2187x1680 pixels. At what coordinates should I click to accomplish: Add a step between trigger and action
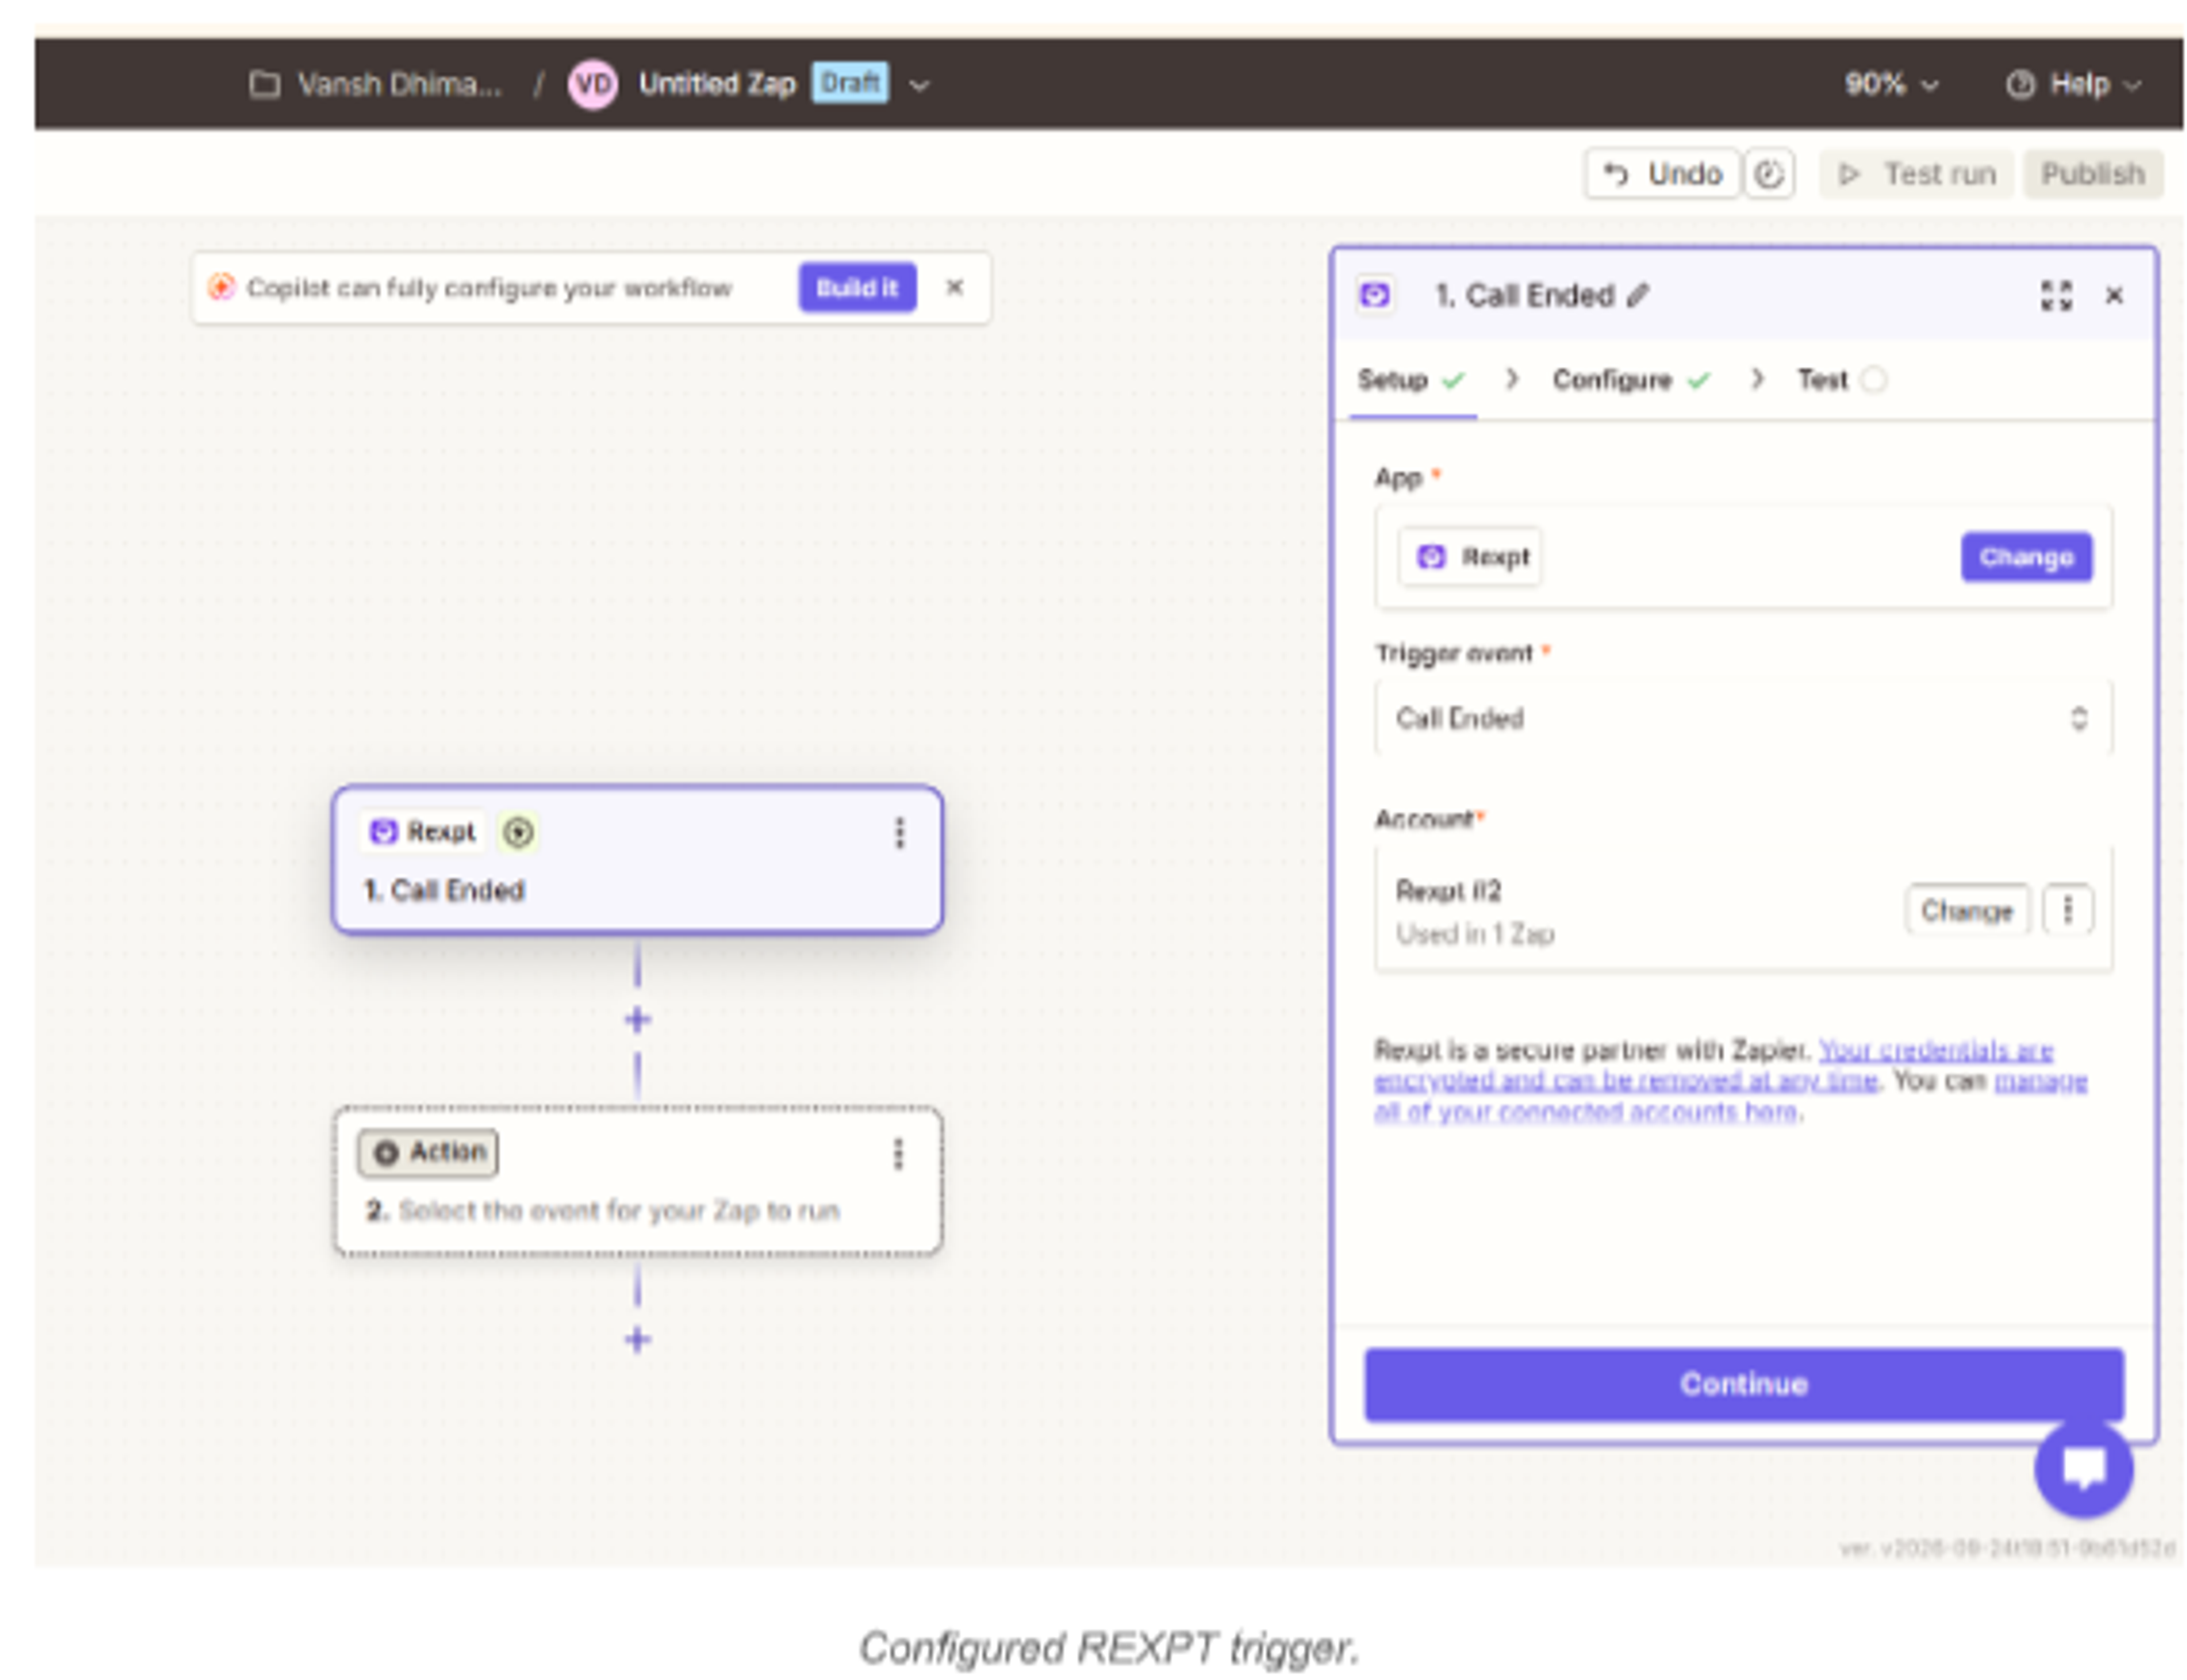click(x=637, y=1020)
